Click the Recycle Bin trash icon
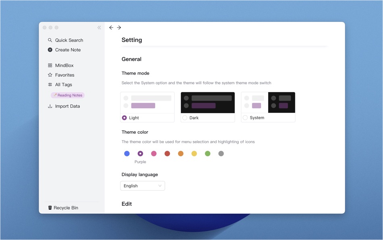Screen dimensions: 383x240 50,208
